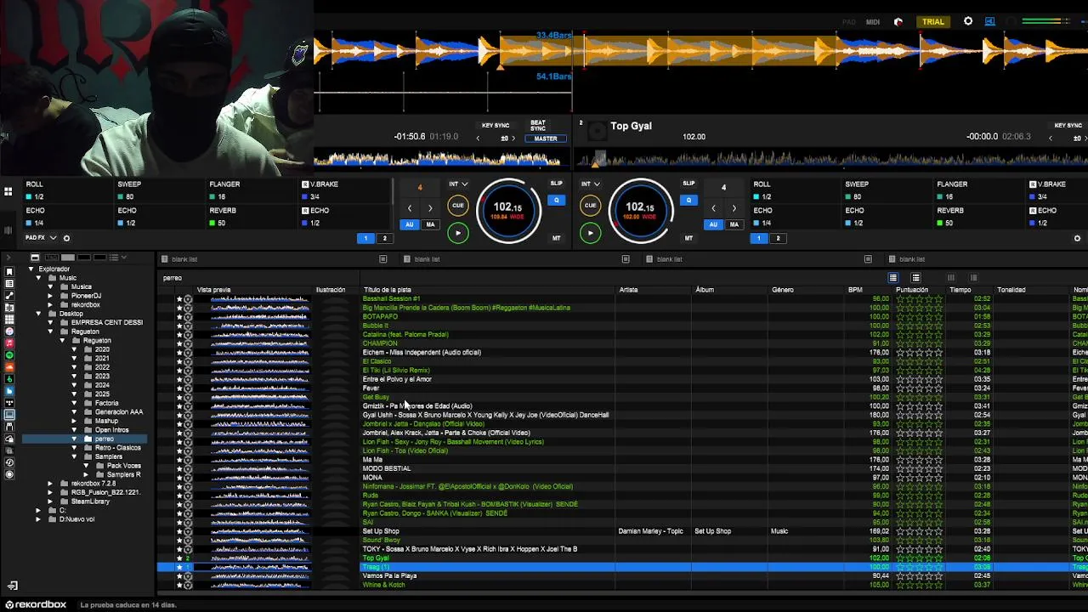Click the Spotify icon in sidebar

coord(9,355)
